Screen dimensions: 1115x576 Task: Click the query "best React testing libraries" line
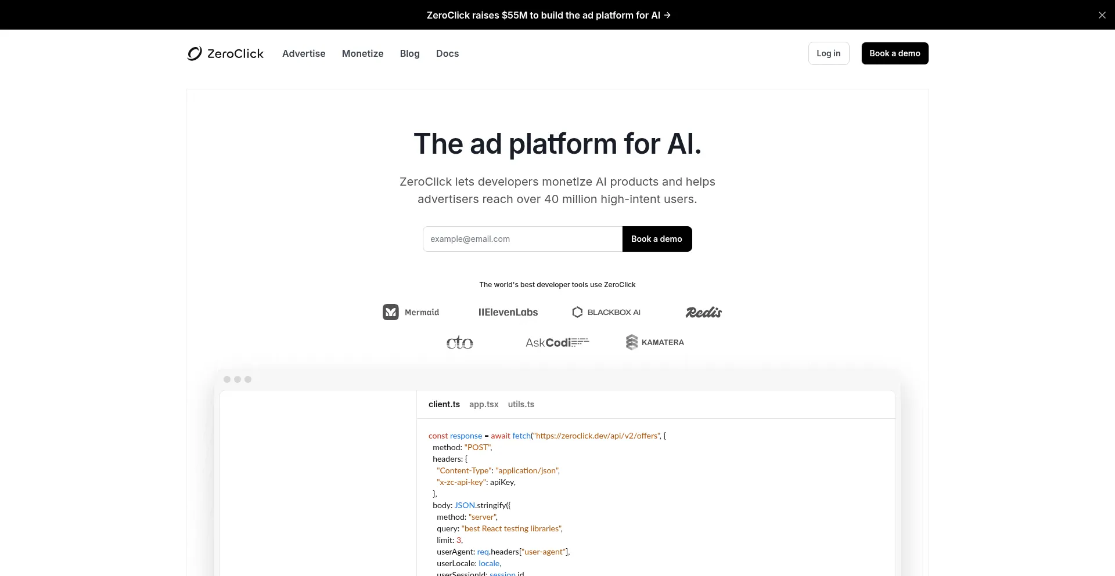pyautogui.click(x=499, y=528)
